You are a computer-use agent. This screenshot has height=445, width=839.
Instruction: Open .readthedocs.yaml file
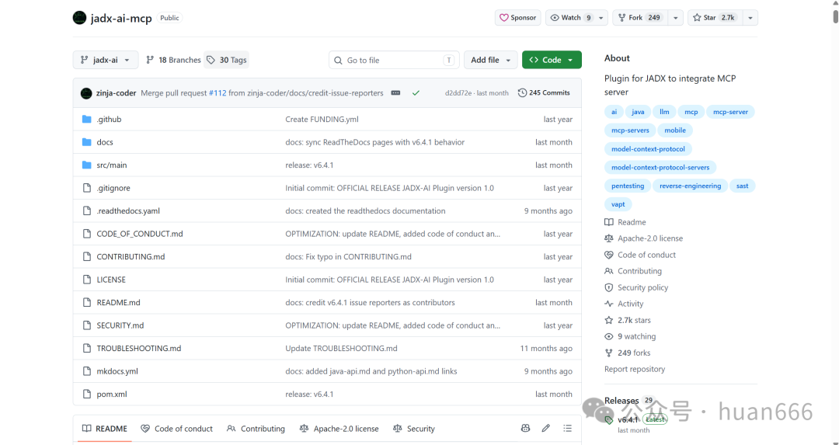coord(128,210)
